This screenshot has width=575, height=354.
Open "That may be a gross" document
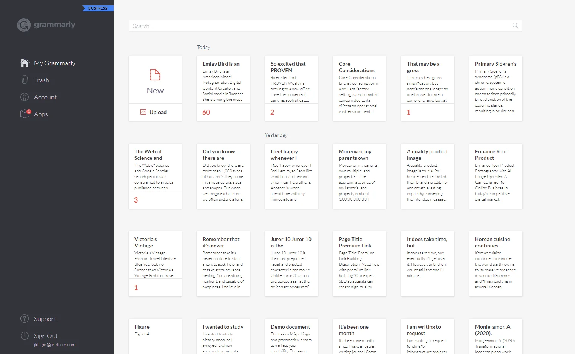pyautogui.click(x=428, y=88)
